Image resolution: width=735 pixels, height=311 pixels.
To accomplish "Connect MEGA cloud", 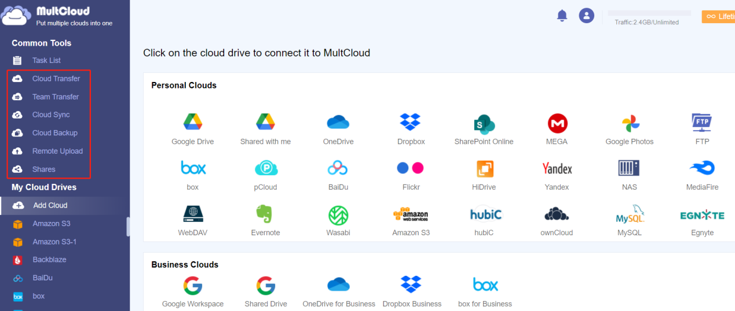I will [x=557, y=128].
